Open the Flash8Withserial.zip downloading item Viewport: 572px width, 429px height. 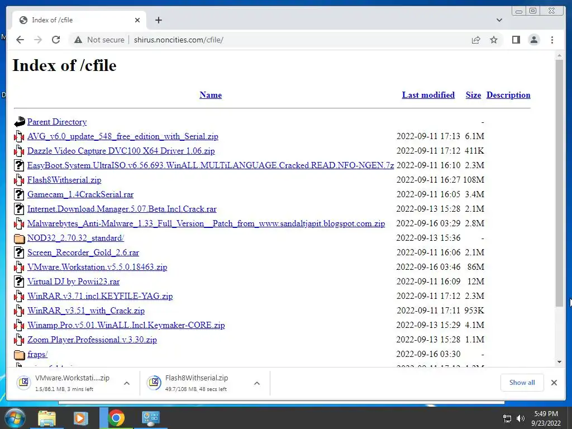(196, 383)
